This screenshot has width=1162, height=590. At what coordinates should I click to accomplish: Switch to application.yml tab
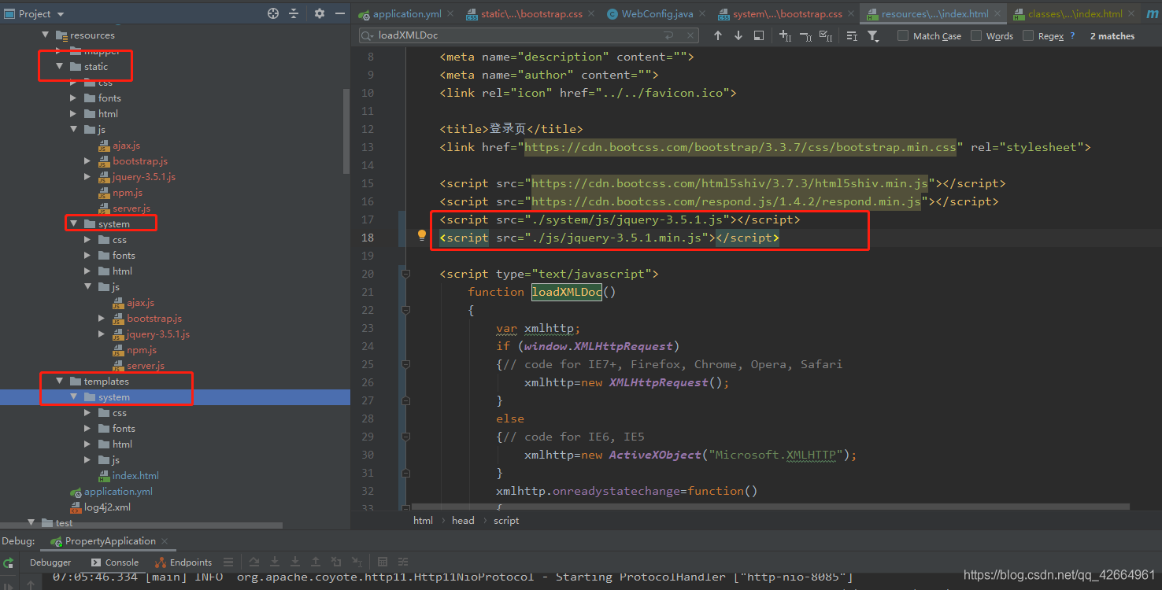(x=407, y=14)
